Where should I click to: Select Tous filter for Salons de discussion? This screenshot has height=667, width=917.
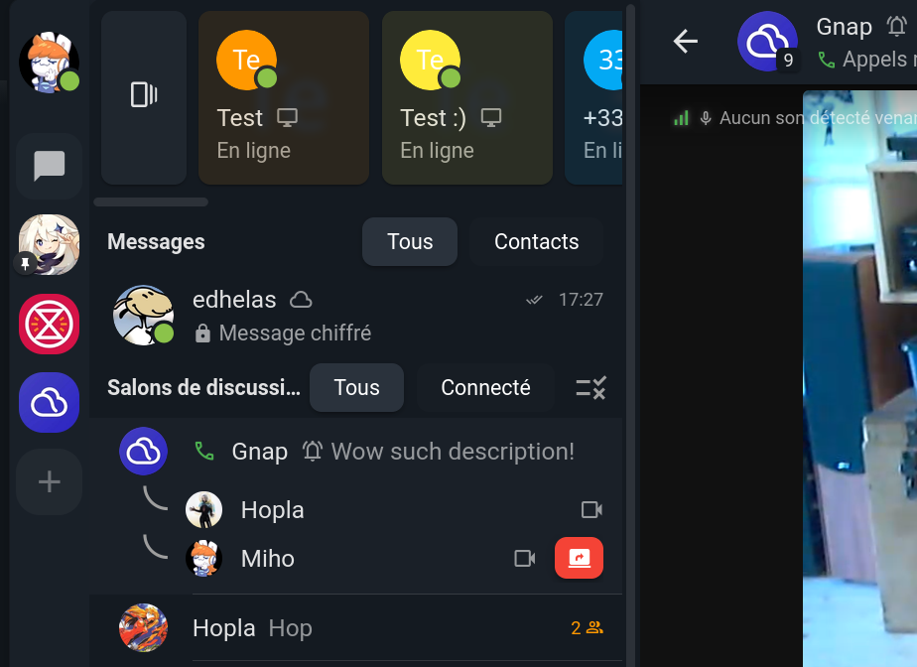[356, 387]
